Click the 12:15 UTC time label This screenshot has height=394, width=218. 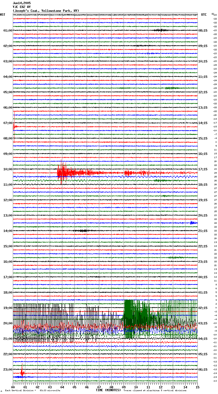click(203, 92)
